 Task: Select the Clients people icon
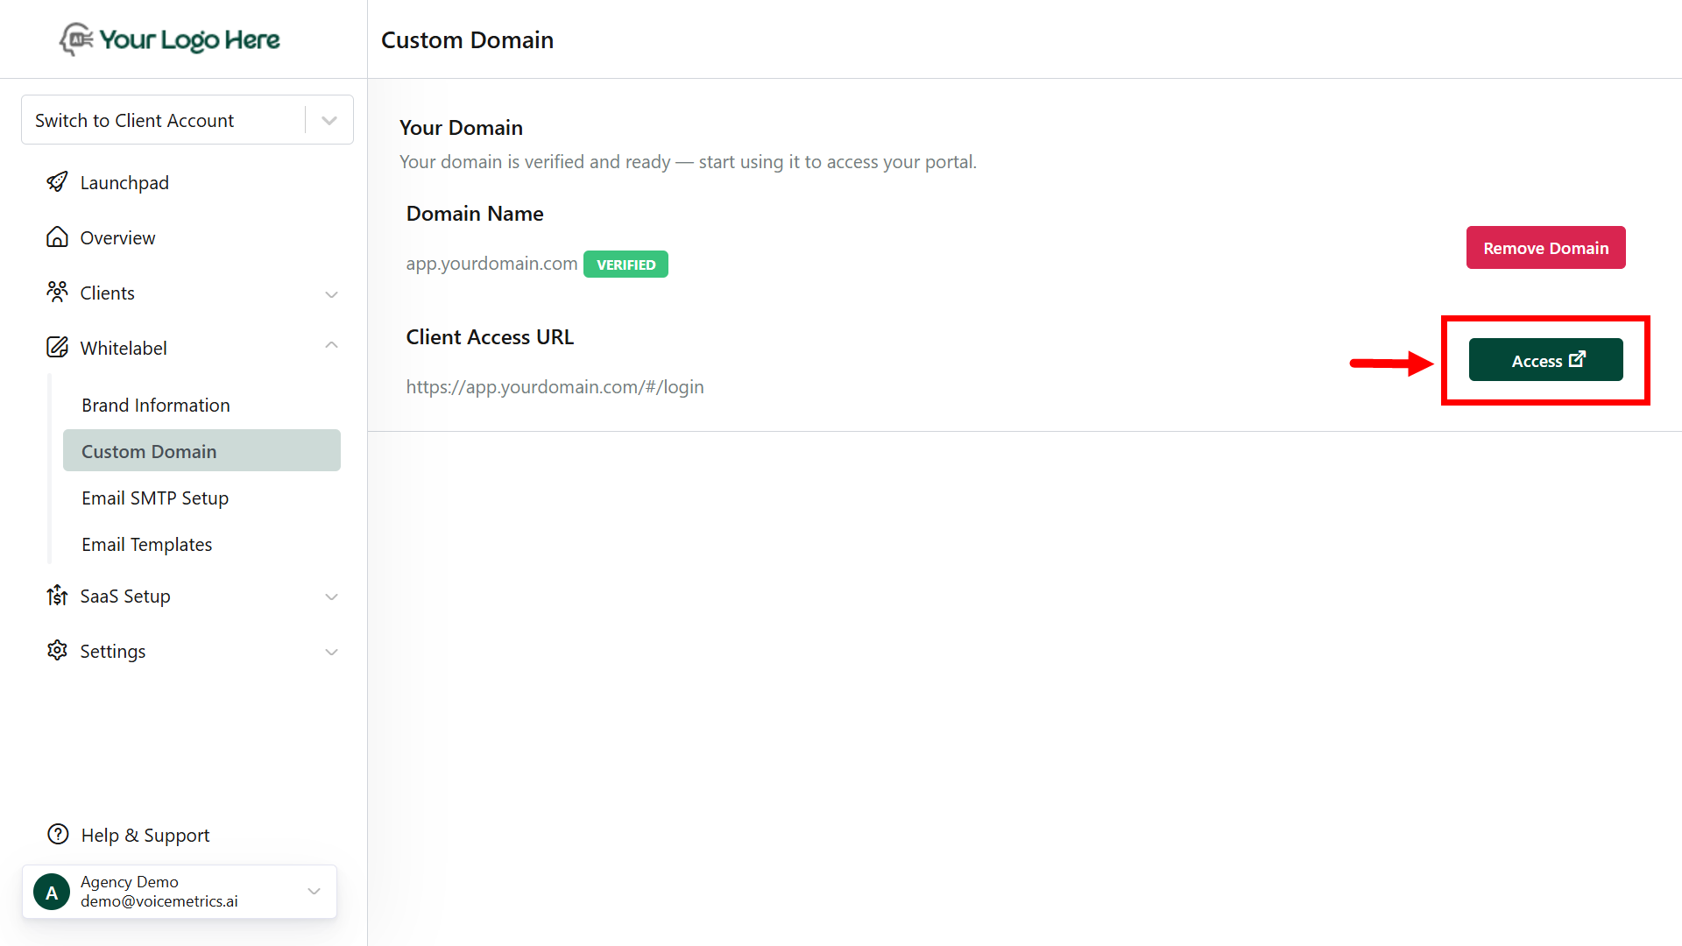pyautogui.click(x=57, y=292)
